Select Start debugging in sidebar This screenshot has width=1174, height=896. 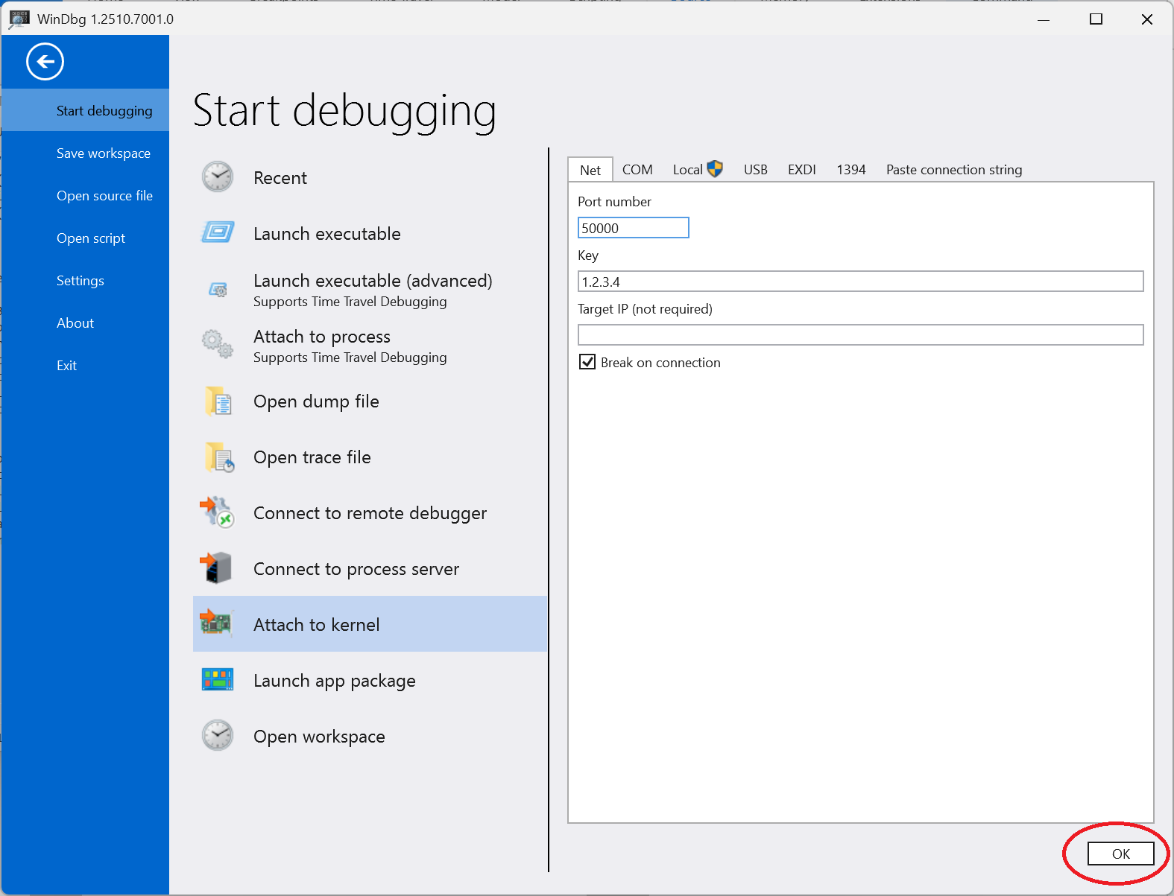pyautogui.click(x=86, y=110)
